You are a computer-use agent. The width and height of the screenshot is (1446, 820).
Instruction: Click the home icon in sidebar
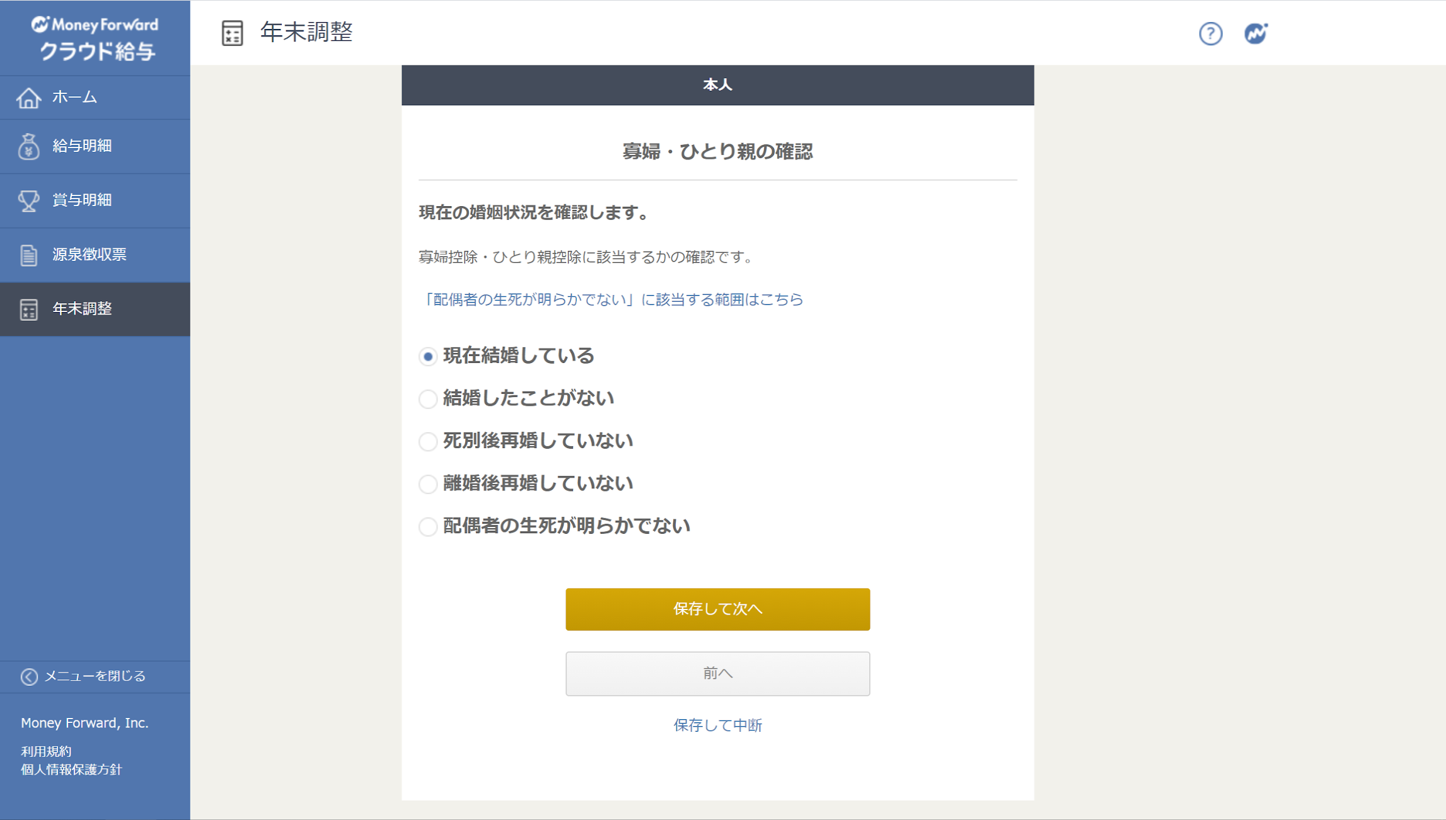(x=28, y=98)
